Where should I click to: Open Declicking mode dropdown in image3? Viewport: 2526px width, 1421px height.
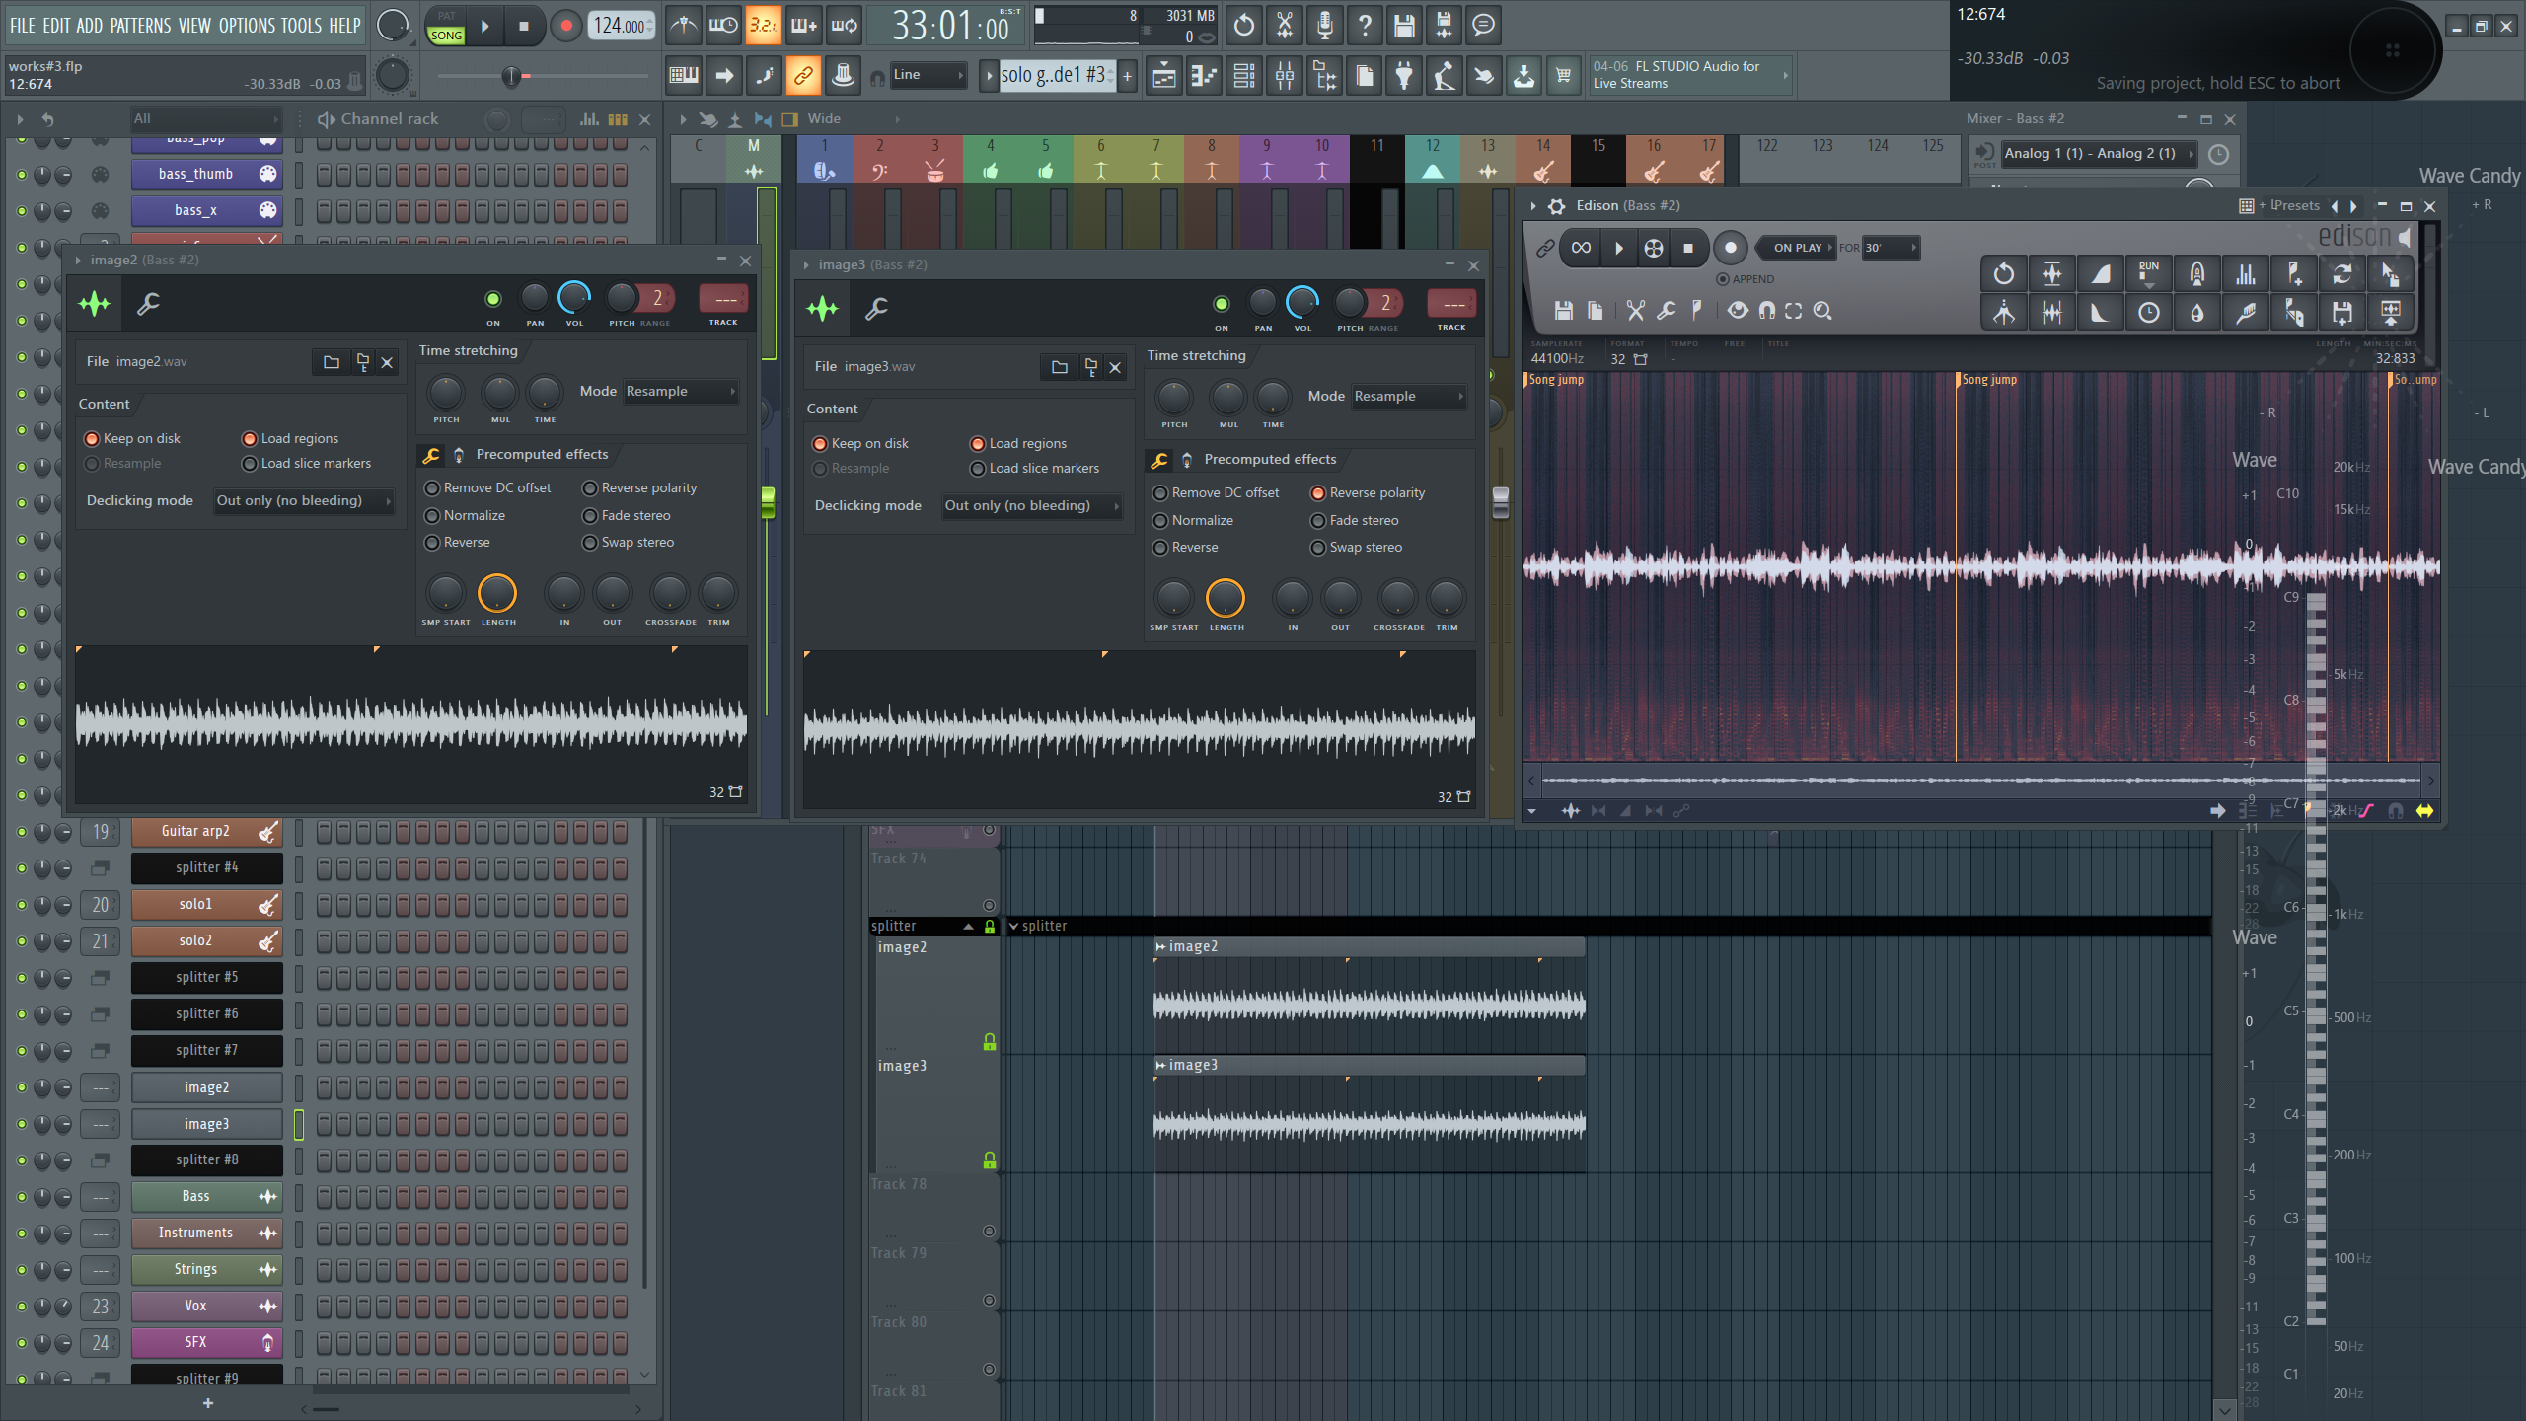click(1032, 506)
